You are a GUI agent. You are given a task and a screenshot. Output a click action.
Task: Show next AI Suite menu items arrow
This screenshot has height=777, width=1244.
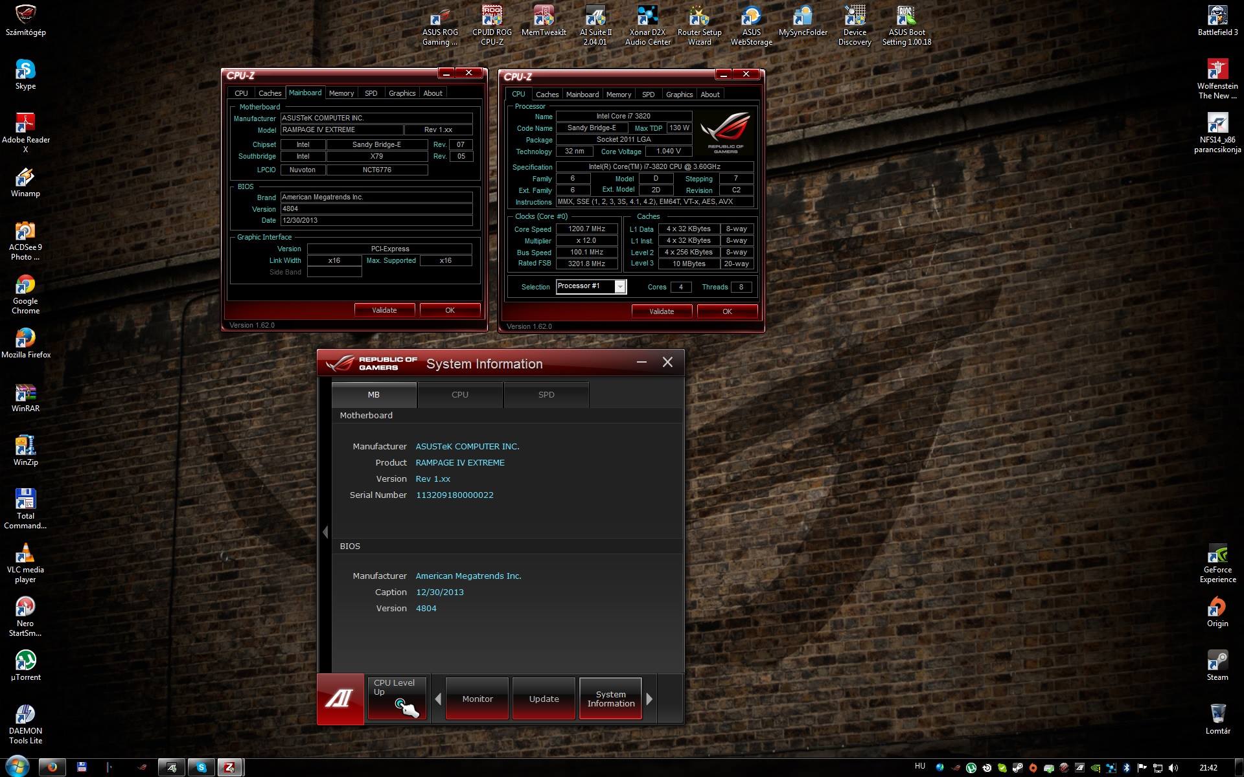[649, 699]
